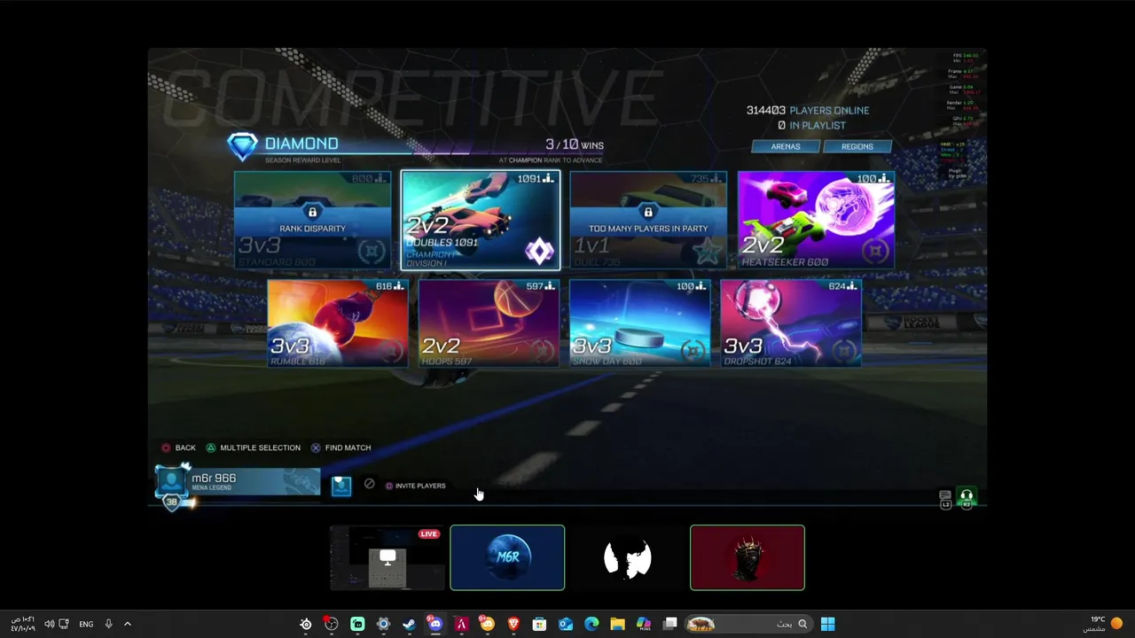Image resolution: width=1135 pixels, height=638 pixels.
Task: Open the Windows Start menu
Action: [827, 624]
